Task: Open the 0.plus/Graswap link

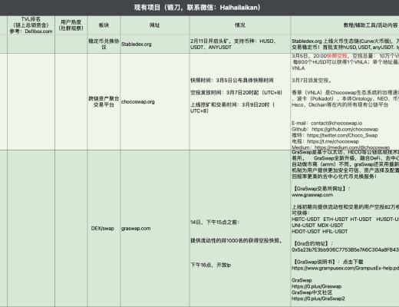Action: click(x=317, y=286)
